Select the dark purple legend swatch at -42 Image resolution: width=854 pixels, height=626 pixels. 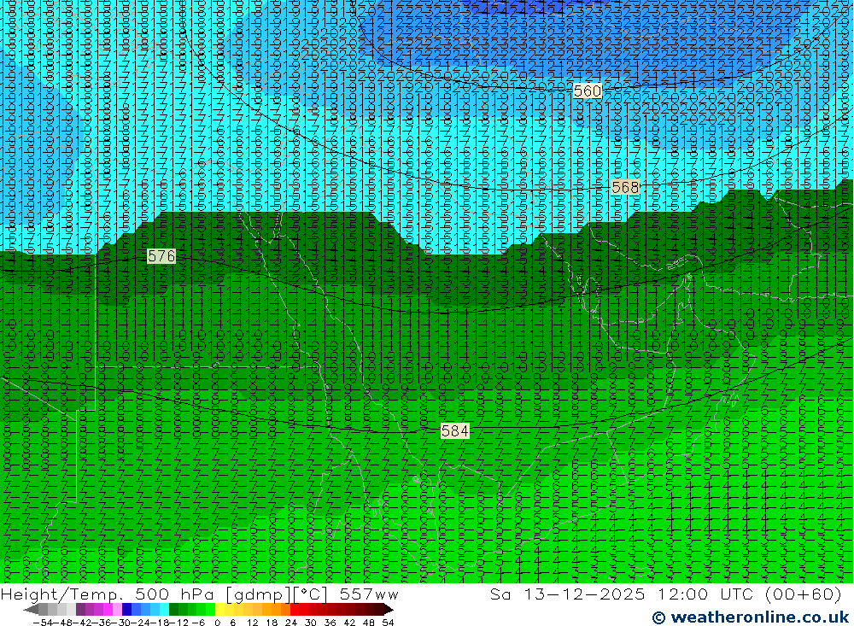(80, 609)
